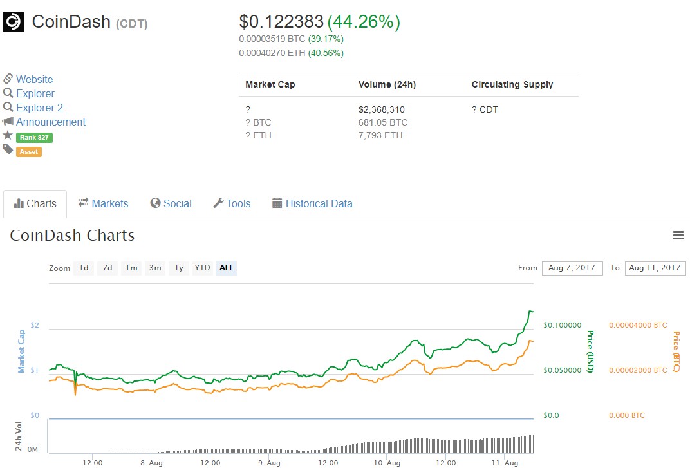Click the Market Cap axis label

click(x=21, y=351)
